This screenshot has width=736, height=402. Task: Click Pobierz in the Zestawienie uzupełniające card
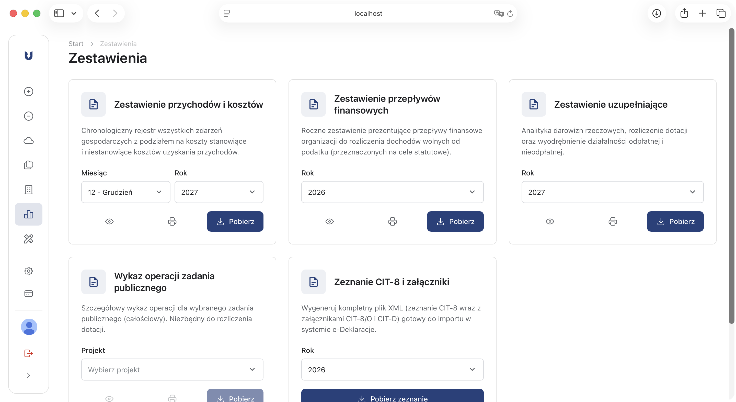coord(675,221)
